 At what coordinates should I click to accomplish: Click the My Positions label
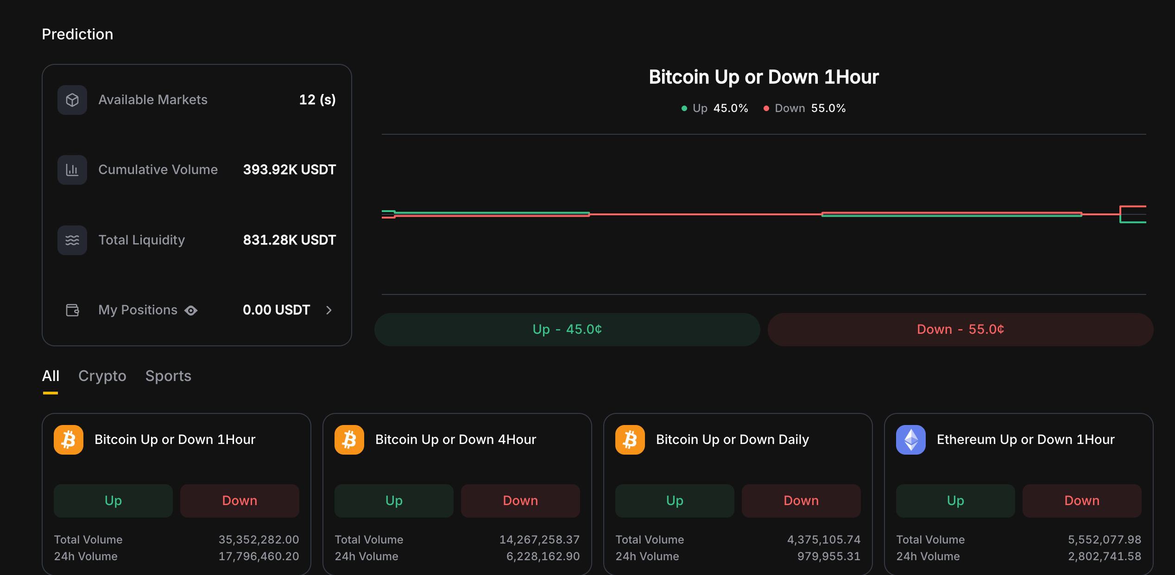click(138, 310)
